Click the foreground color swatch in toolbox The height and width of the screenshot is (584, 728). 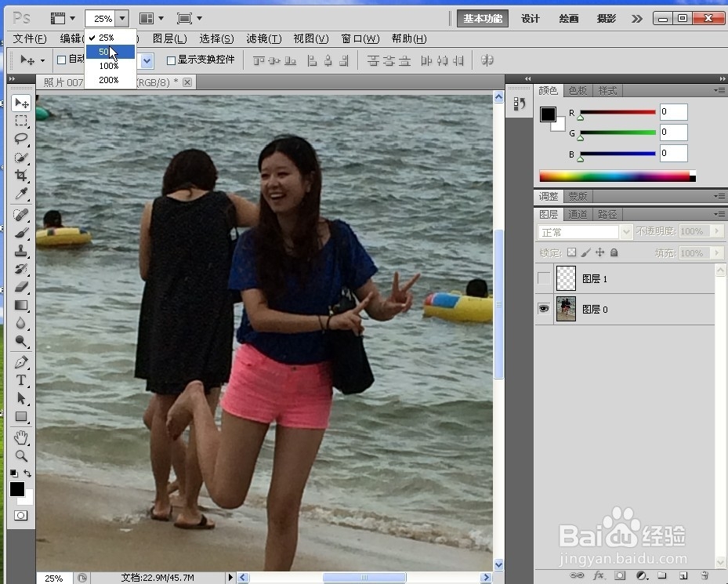(x=17, y=489)
